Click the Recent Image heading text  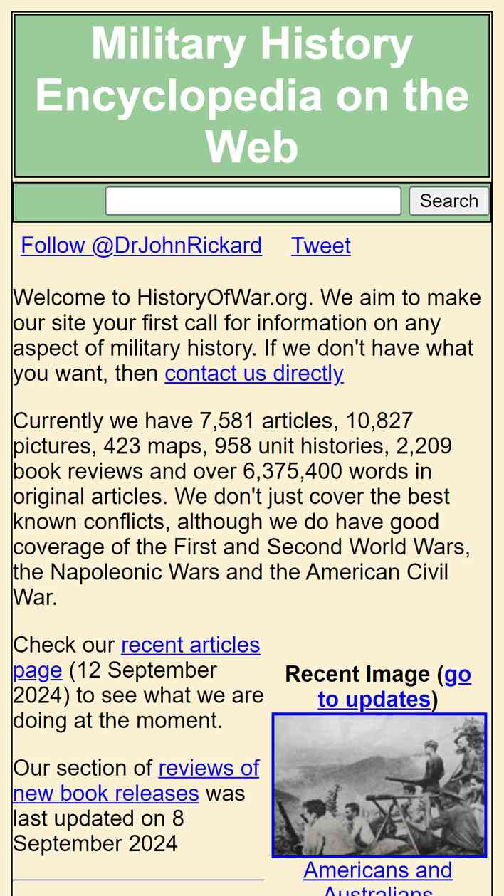(357, 674)
